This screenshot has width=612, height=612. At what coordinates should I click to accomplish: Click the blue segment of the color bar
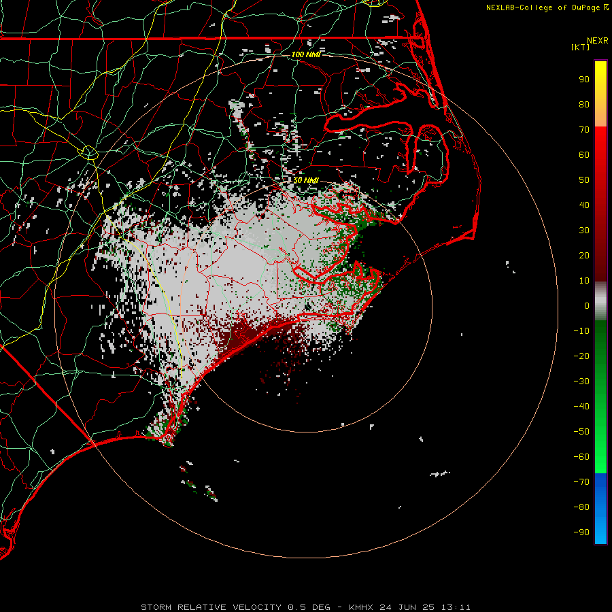(600, 508)
